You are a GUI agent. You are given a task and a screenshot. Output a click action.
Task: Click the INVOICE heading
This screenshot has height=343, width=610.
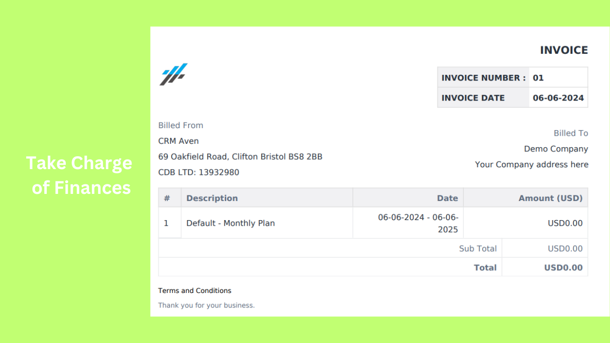point(564,50)
